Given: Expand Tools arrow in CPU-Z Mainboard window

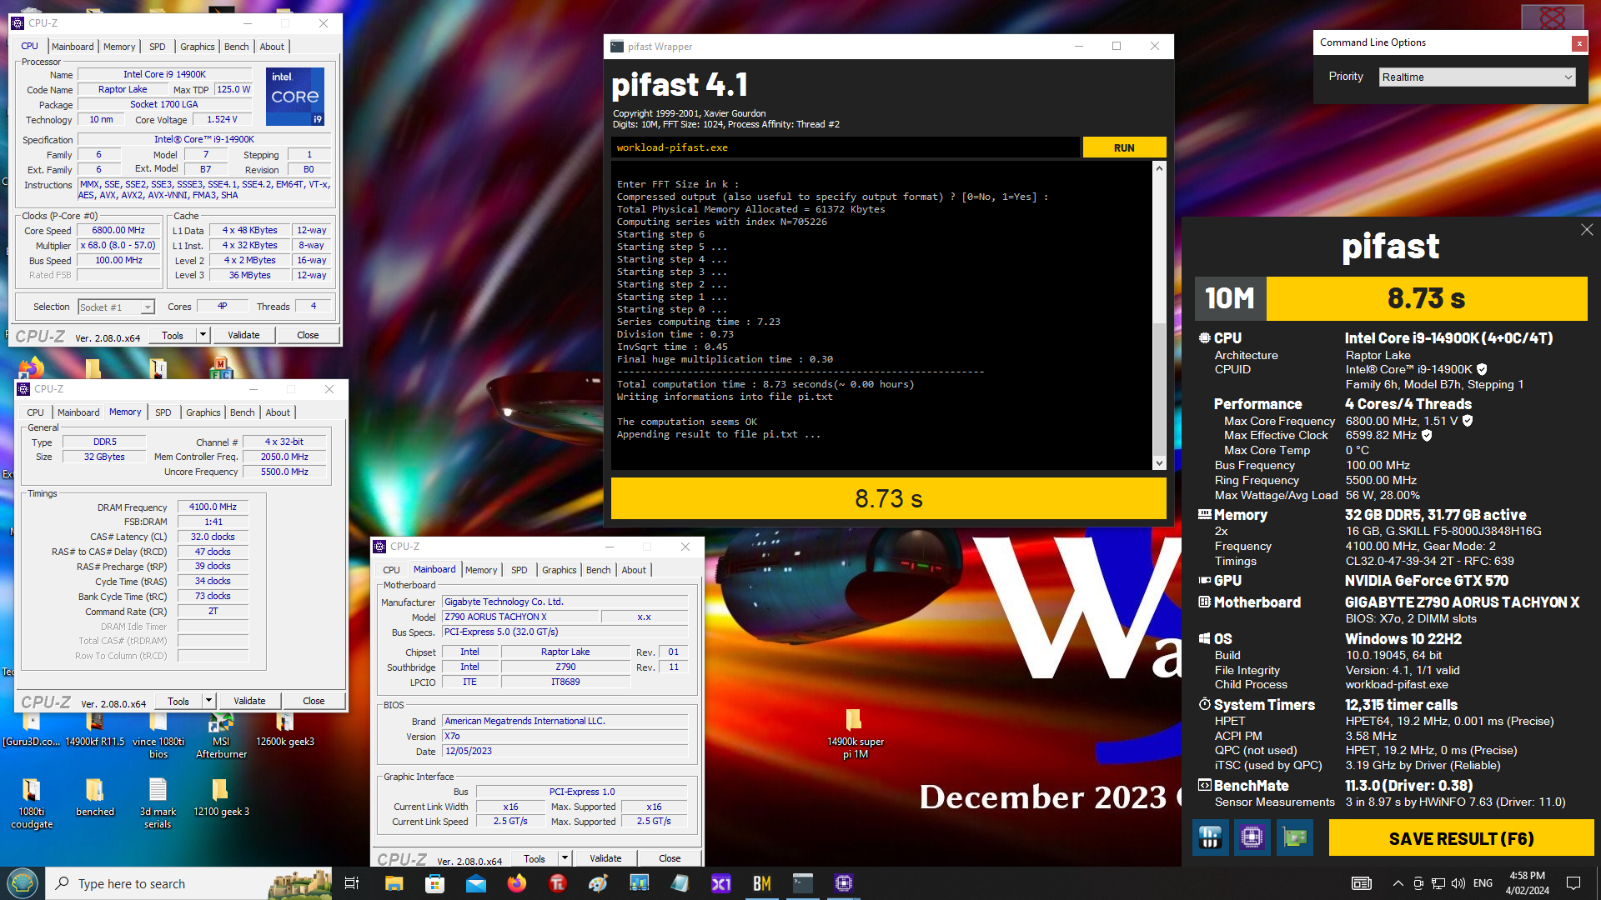Looking at the screenshot, I should pos(565,858).
